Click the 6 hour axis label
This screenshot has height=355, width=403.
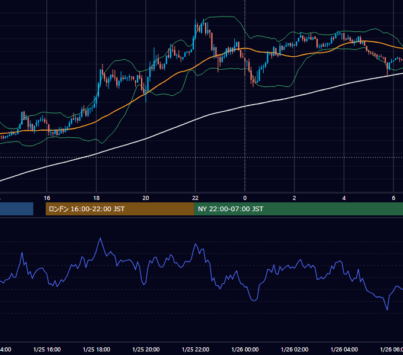[394, 198]
